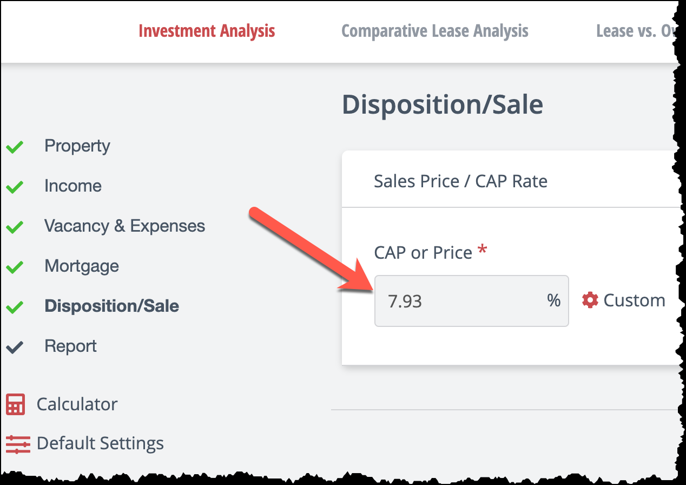The height and width of the screenshot is (485, 686).
Task: Open the Comparative Lease Analysis tab
Action: (x=435, y=31)
